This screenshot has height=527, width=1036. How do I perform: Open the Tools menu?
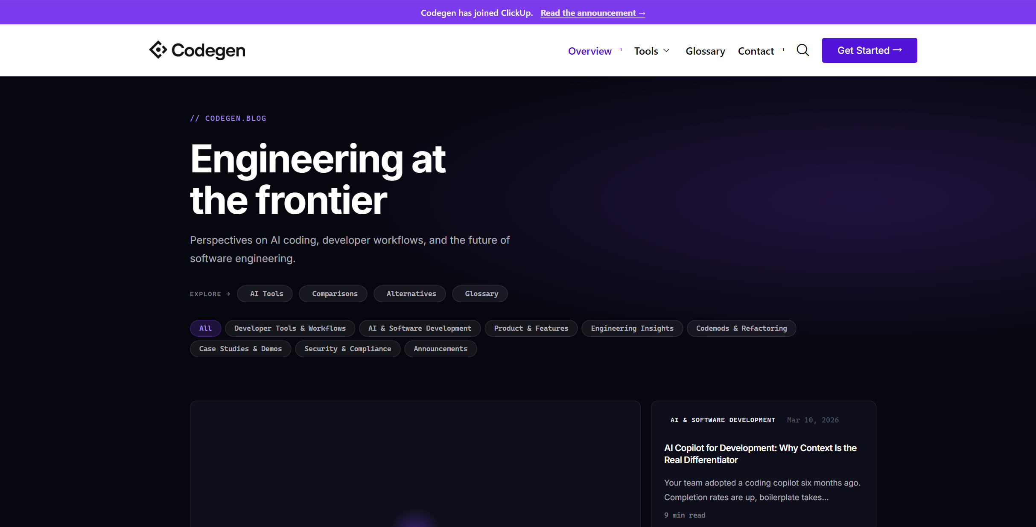point(646,51)
